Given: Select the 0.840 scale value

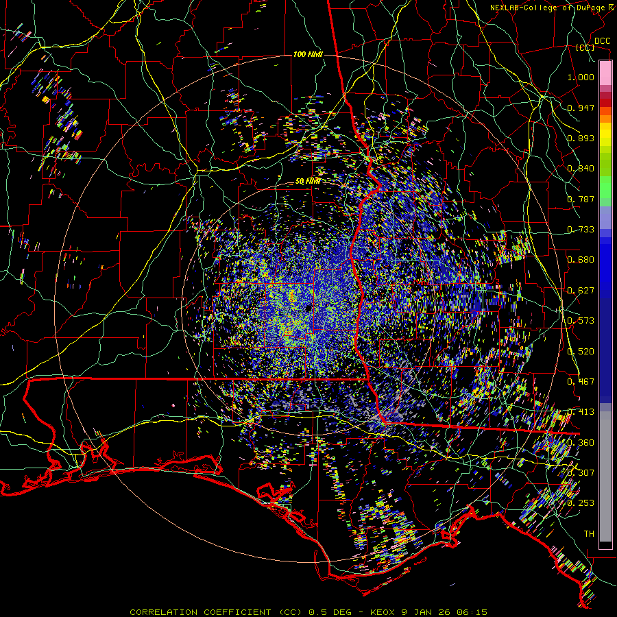Looking at the screenshot, I should 581,169.
